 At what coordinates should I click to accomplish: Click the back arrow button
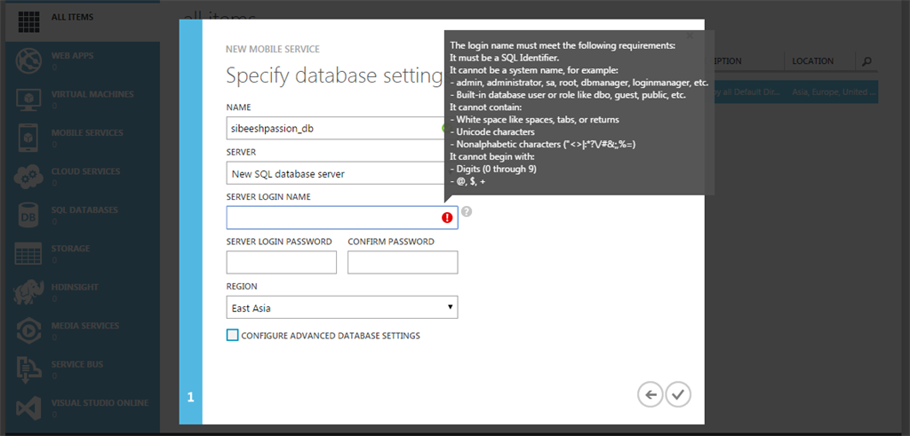click(x=651, y=394)
